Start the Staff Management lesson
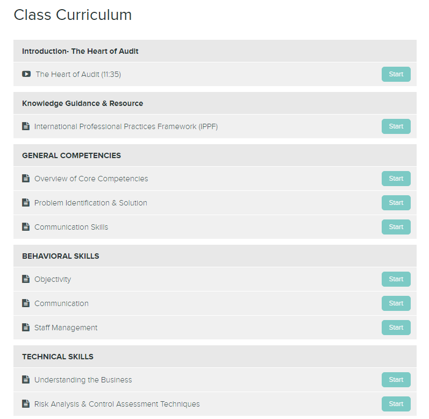This screenshot has width=429, height=419. click(396, 328)
